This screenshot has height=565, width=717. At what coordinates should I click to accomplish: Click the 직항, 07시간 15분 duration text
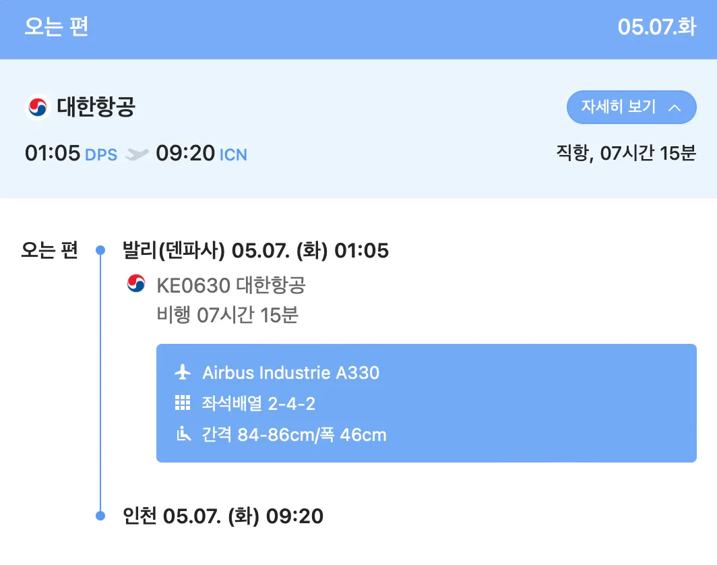coord(625,154)
